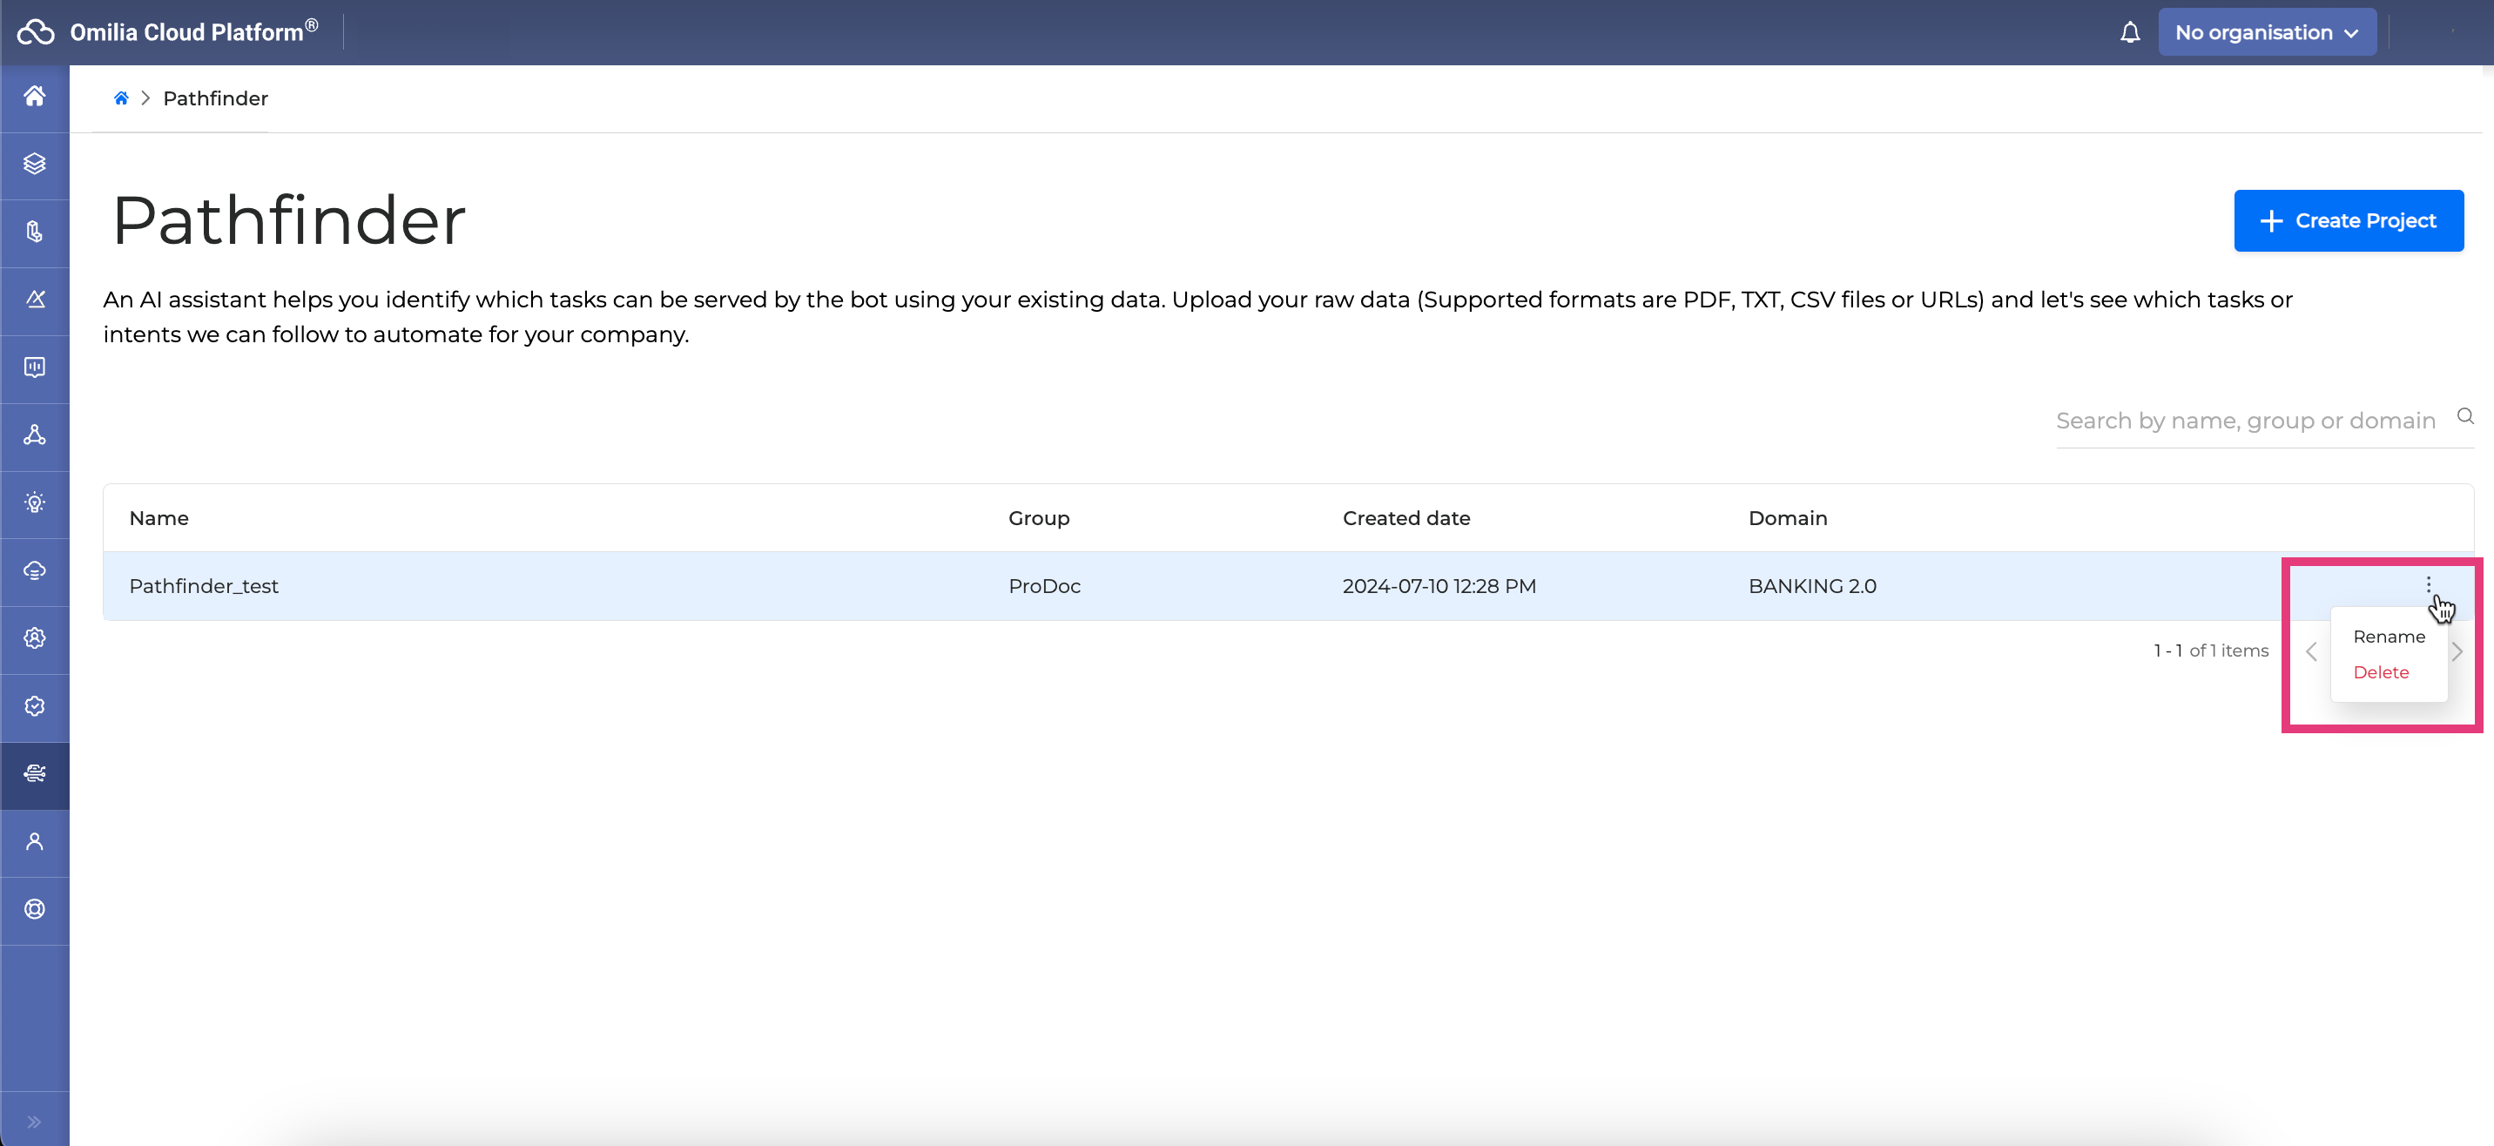Viewport: 2494px width, 1146px height.
Task: Select the active Pathfinder icon in the sidebar
Action: click(x=35, y=773)
